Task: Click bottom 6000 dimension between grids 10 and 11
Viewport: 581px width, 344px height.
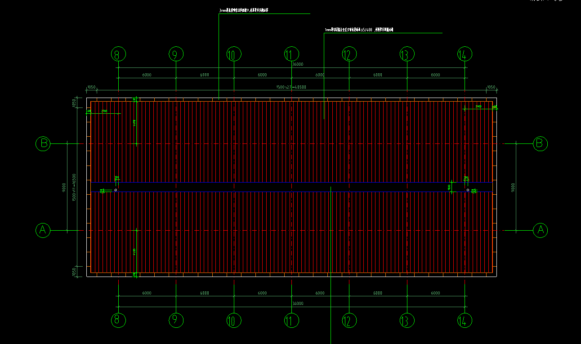Action: 262,293
